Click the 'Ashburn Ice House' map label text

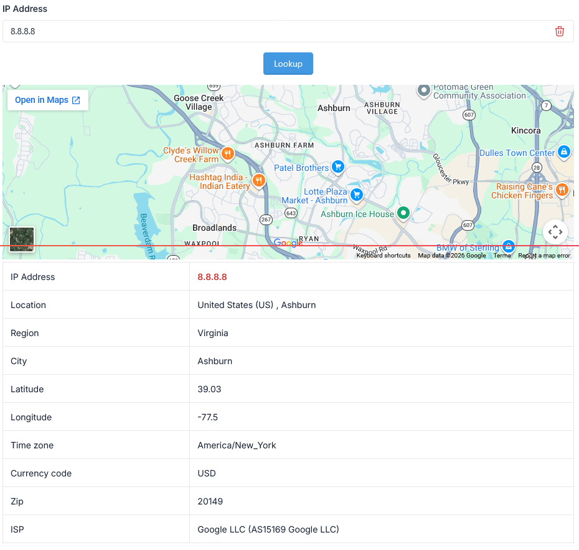pyautogui.click(x=357, y=214)
